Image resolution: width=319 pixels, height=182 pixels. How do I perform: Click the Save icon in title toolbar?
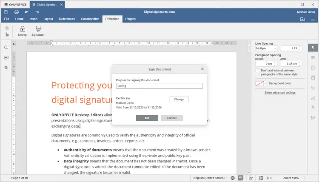click(x=6, y=12)
